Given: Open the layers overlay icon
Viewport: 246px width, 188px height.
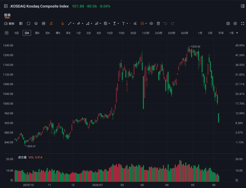Looking at the screenshot, I should (x=36, y=23).
